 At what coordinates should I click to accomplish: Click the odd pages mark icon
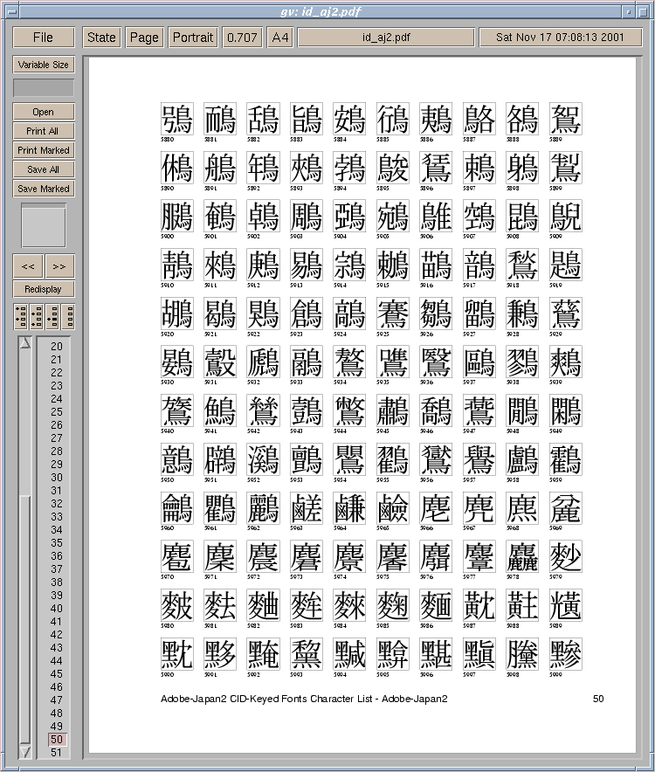click(20, 316)
